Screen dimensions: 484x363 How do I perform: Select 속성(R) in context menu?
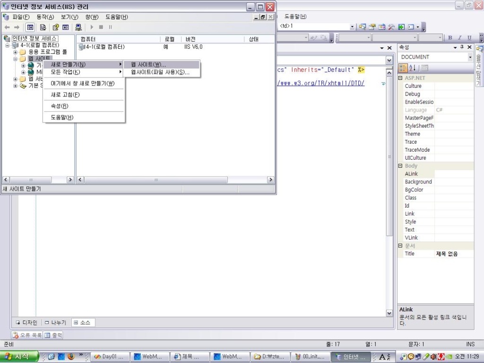[84, 106]
